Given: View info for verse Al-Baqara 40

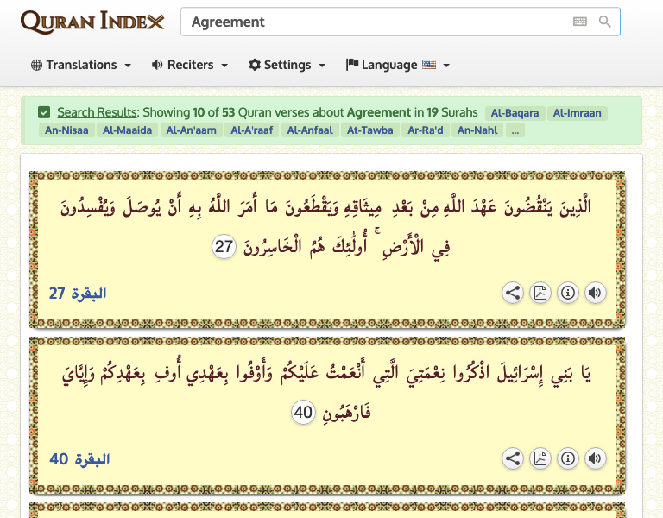Looking at the screenshot, I should (x=567, y=458).
